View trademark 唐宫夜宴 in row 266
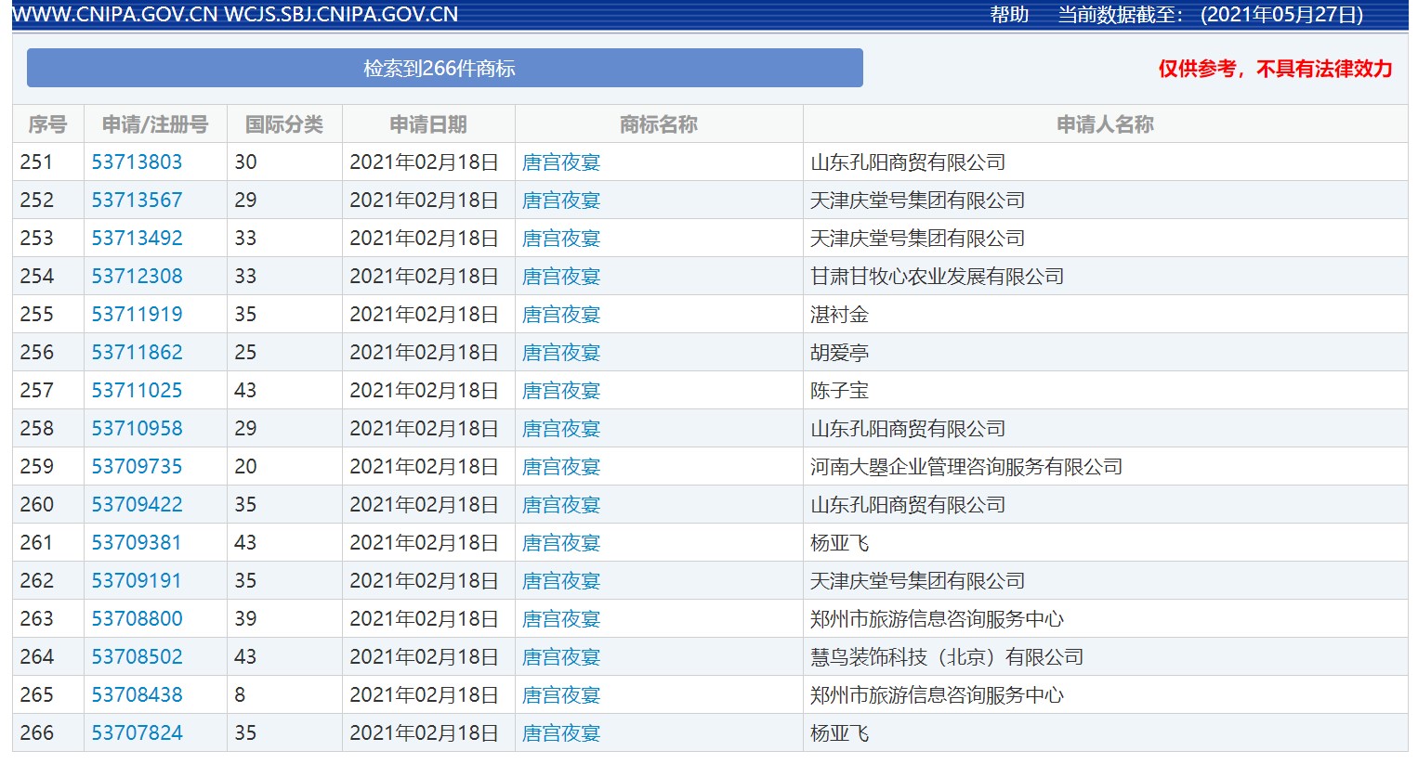Viewport: 1418px width, 764px height. coord(560,732)
